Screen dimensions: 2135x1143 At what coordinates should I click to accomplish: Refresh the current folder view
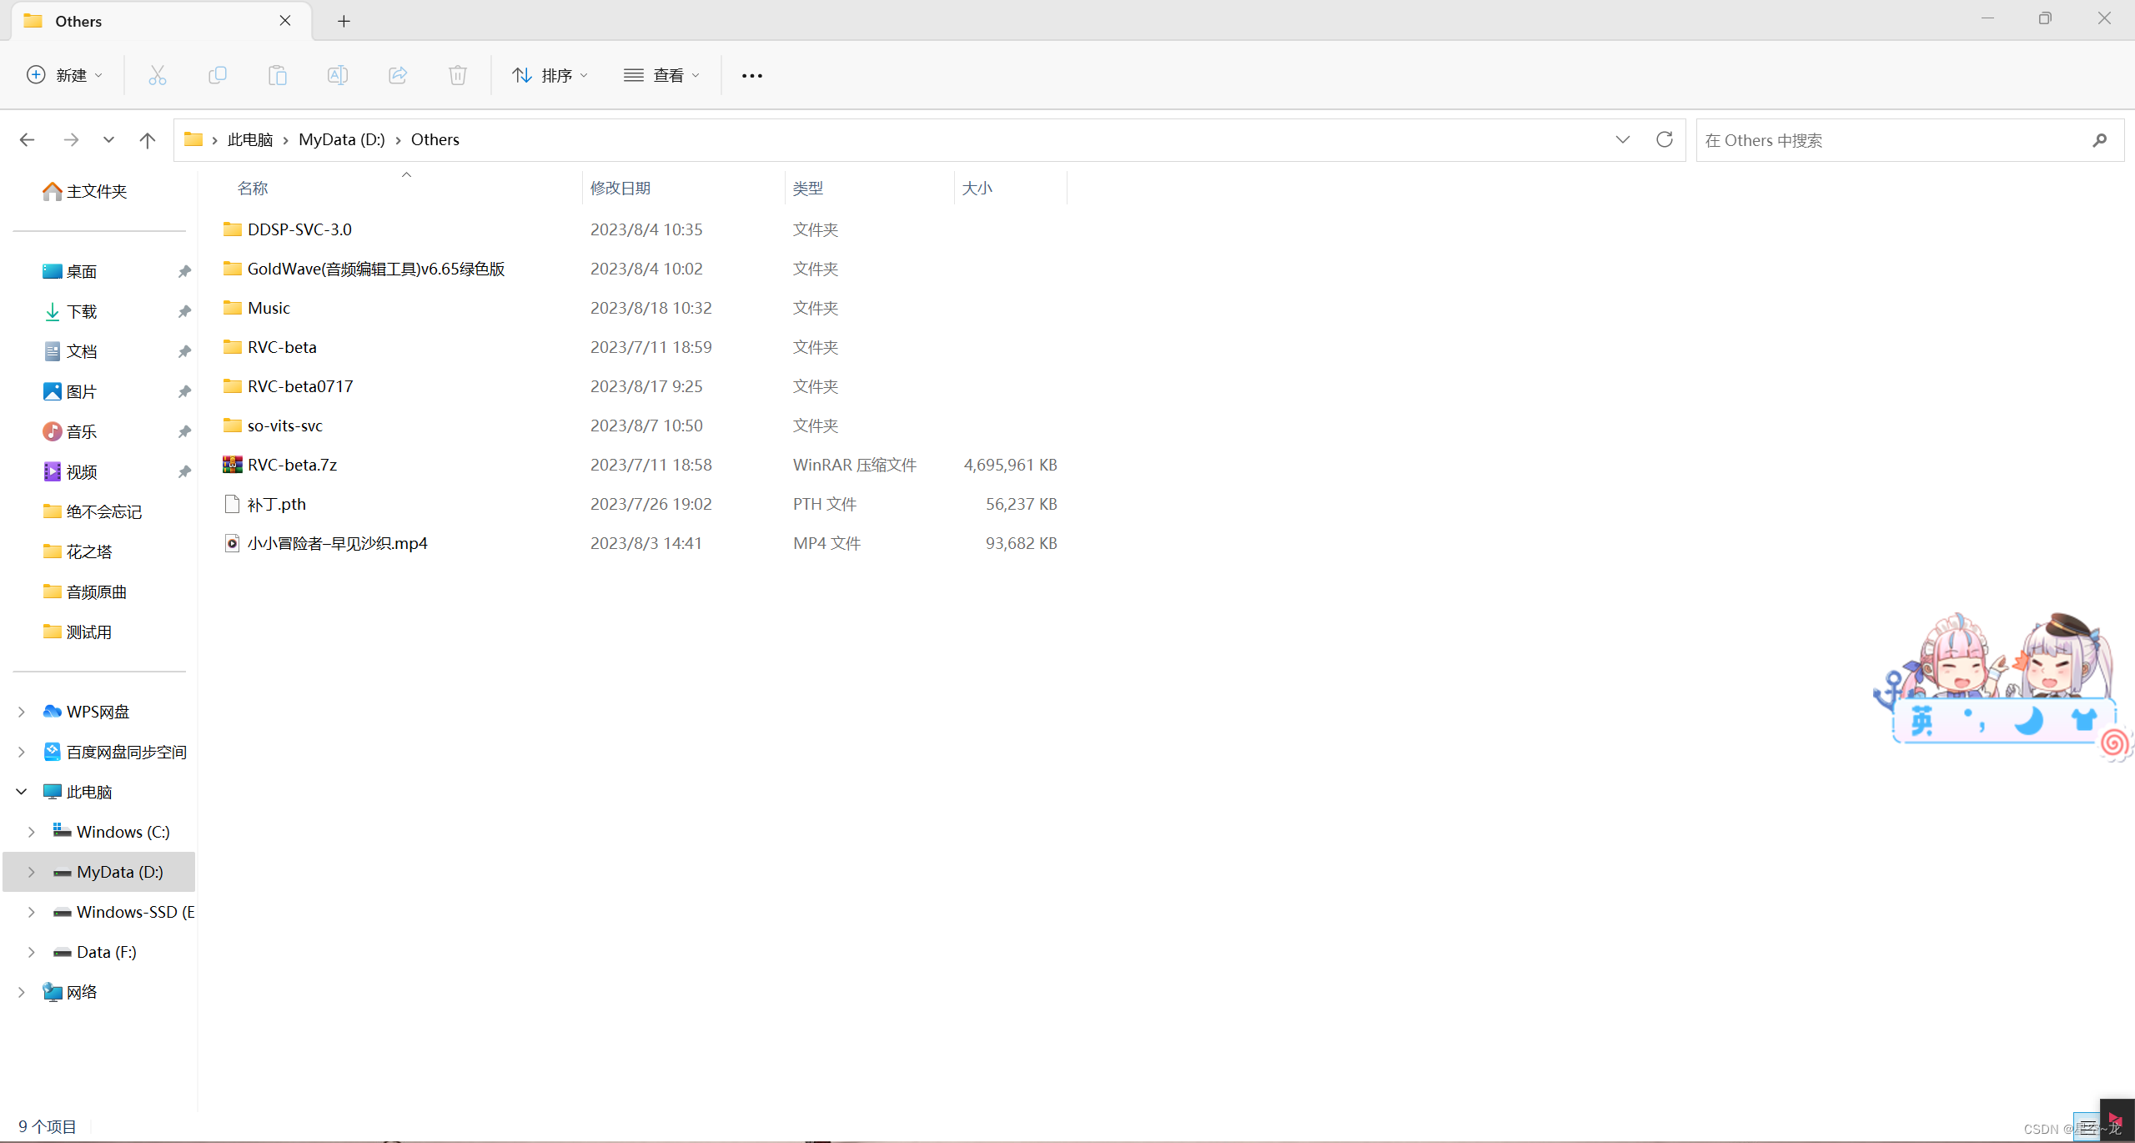(x=1664, y=139)
